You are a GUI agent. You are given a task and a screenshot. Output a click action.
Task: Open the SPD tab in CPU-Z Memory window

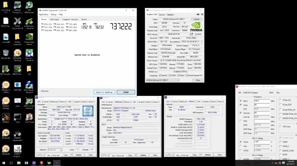(x=199, y=102)
